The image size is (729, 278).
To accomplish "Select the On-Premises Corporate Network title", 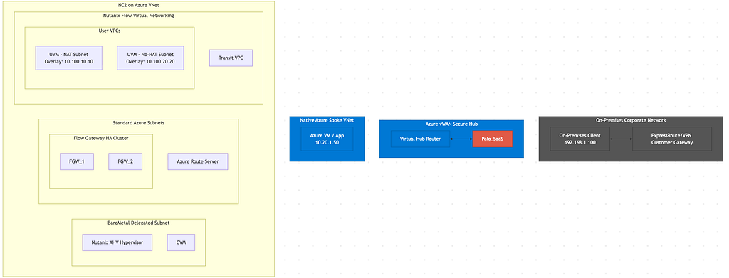I will [631, 120].
